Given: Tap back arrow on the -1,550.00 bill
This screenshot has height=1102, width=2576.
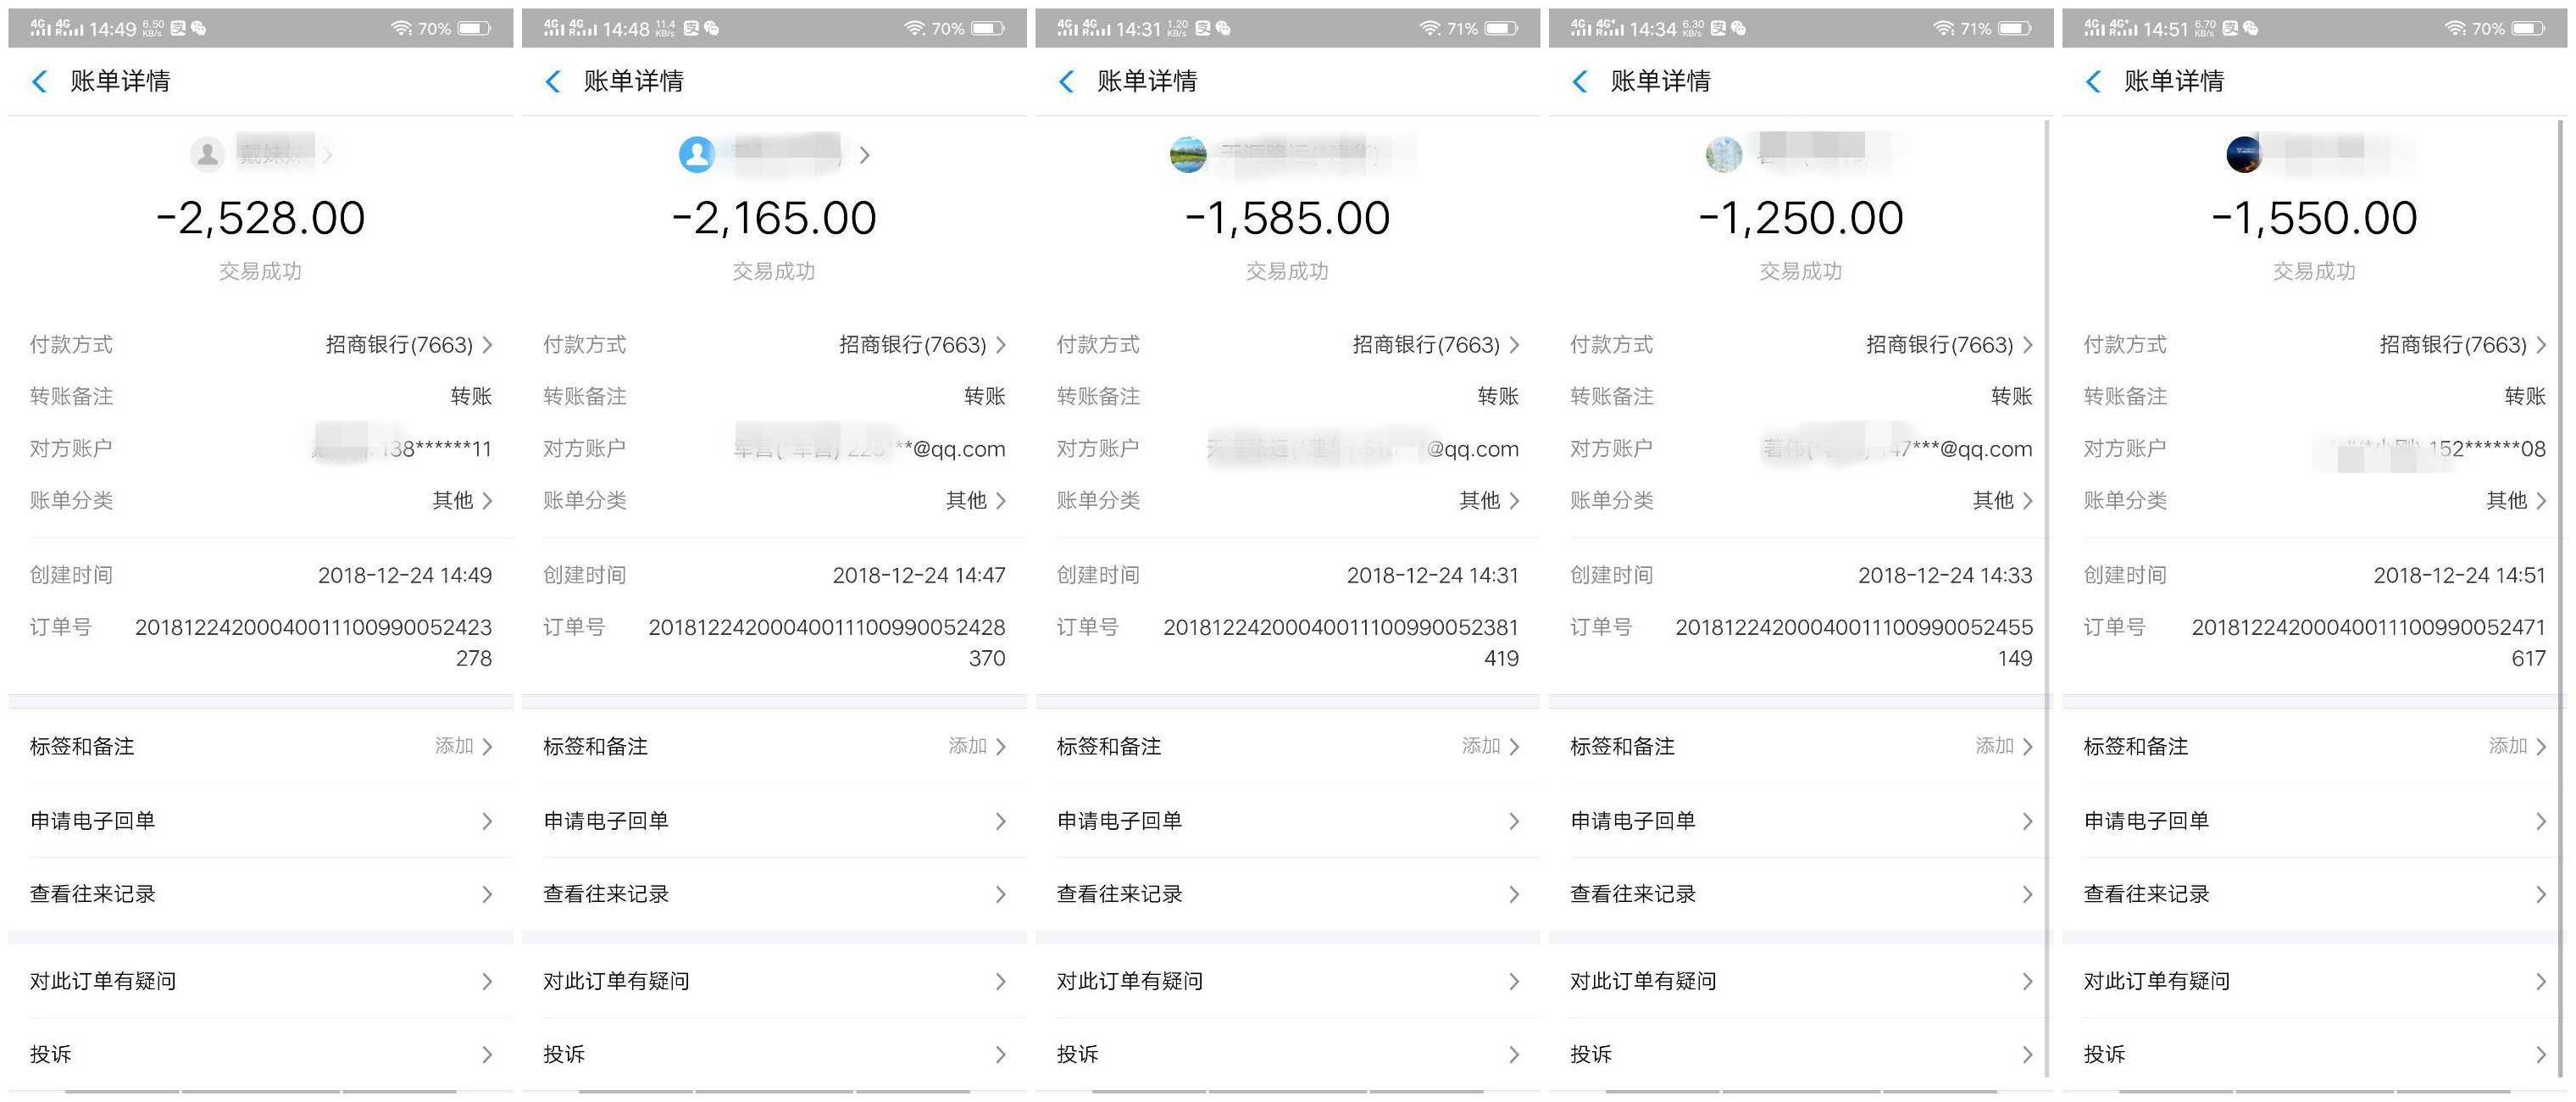Looking at the screenshot, I should pyautogui.click(x=2094, y=82).
